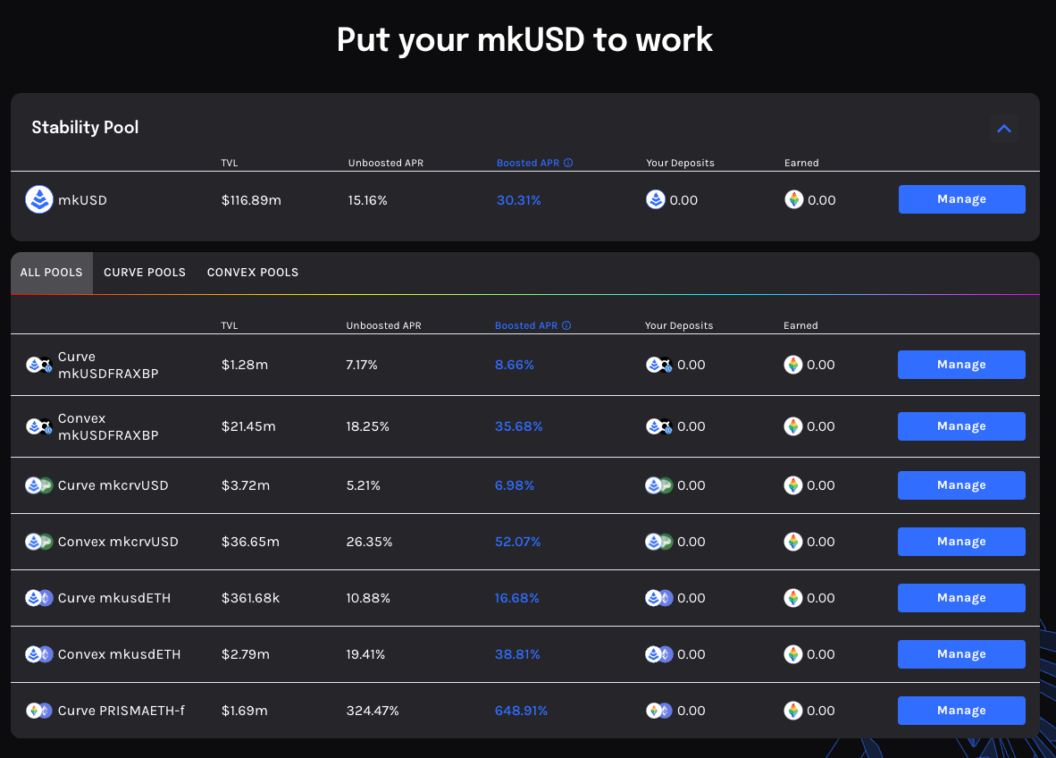Click the 52.07% boosted APR value
Image resolution: width=1056 pixels, height=758 pixels.
coord(517,542)
